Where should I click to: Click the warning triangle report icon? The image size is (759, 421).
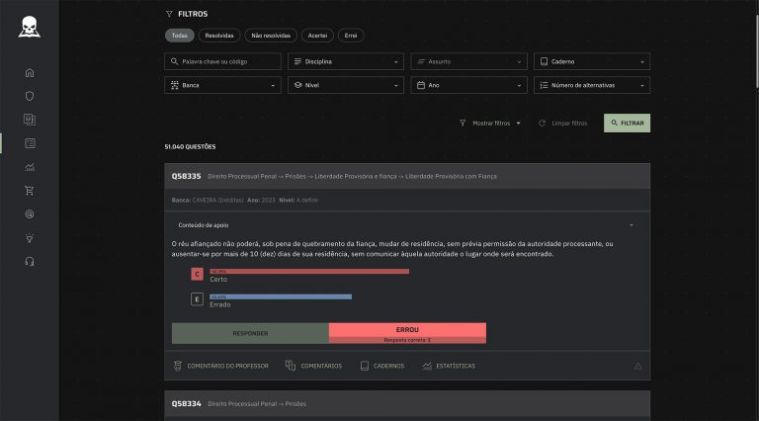637,366
